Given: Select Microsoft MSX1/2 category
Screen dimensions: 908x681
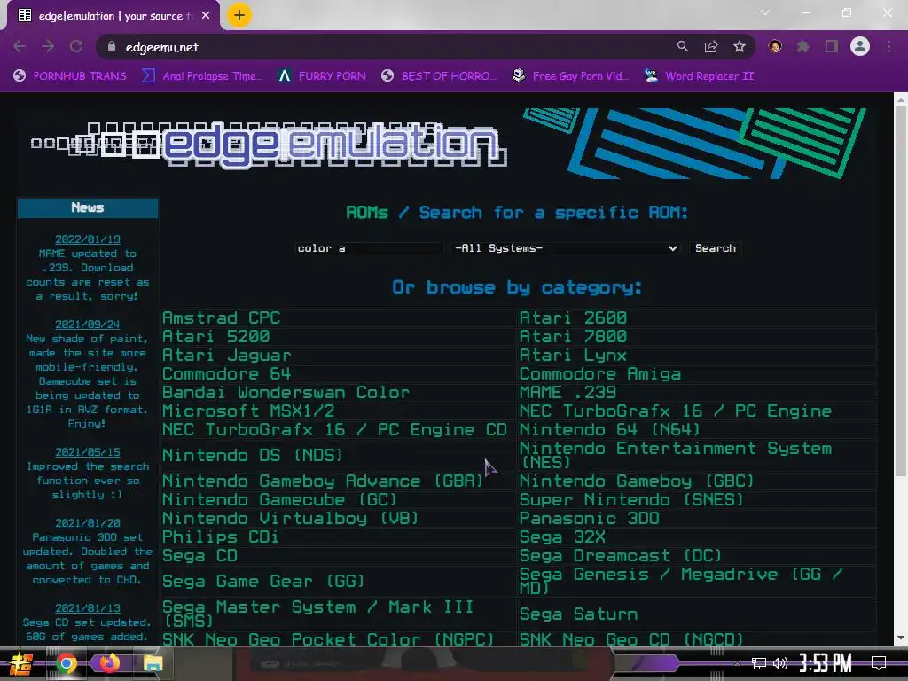Looking at the screenshot, I should click(x=248, y=411).
